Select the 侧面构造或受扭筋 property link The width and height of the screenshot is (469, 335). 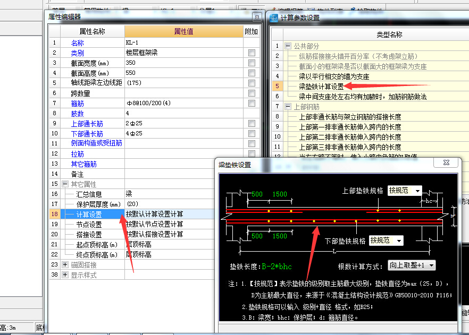(x=97, y=143)
